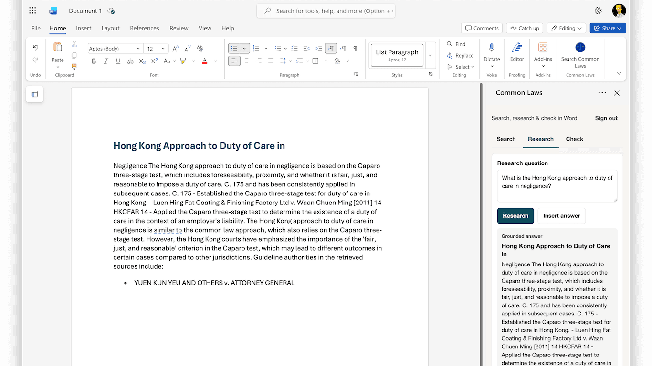Toggle right-to-left text direction
The width and height of the screenshot is (652, 366).
coord(343,49)
